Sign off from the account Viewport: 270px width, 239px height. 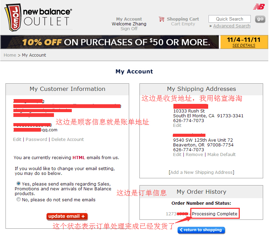click(129, 28)
